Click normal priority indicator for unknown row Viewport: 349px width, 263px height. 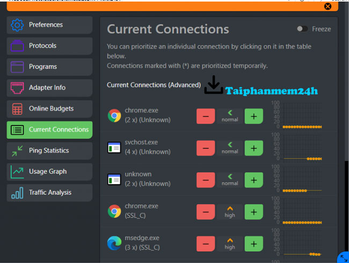tap(230, 180)
